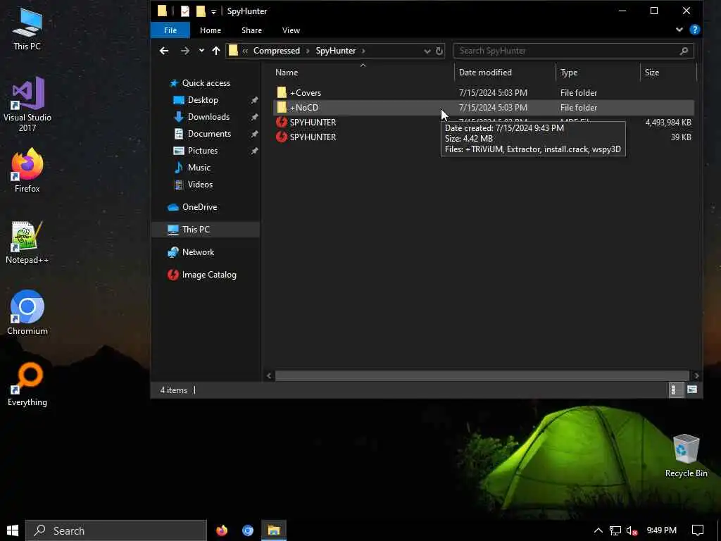Switch to the Share ribbon tab
This screenshot has width=721, height=541.
click(251, 30)
